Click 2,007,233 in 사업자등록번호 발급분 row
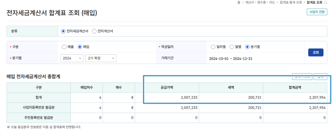Image resolution: width=332 pixels, height=131 pixels. 189,108
